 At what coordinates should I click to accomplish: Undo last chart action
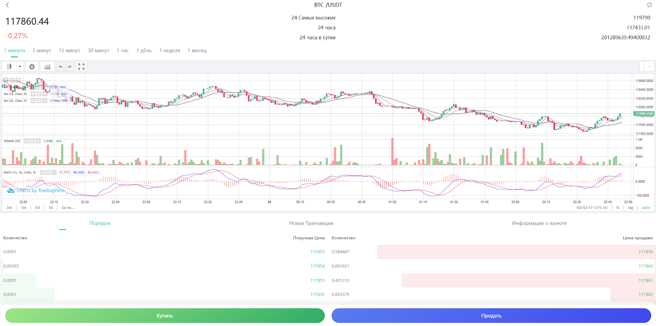tap(61, 67)
